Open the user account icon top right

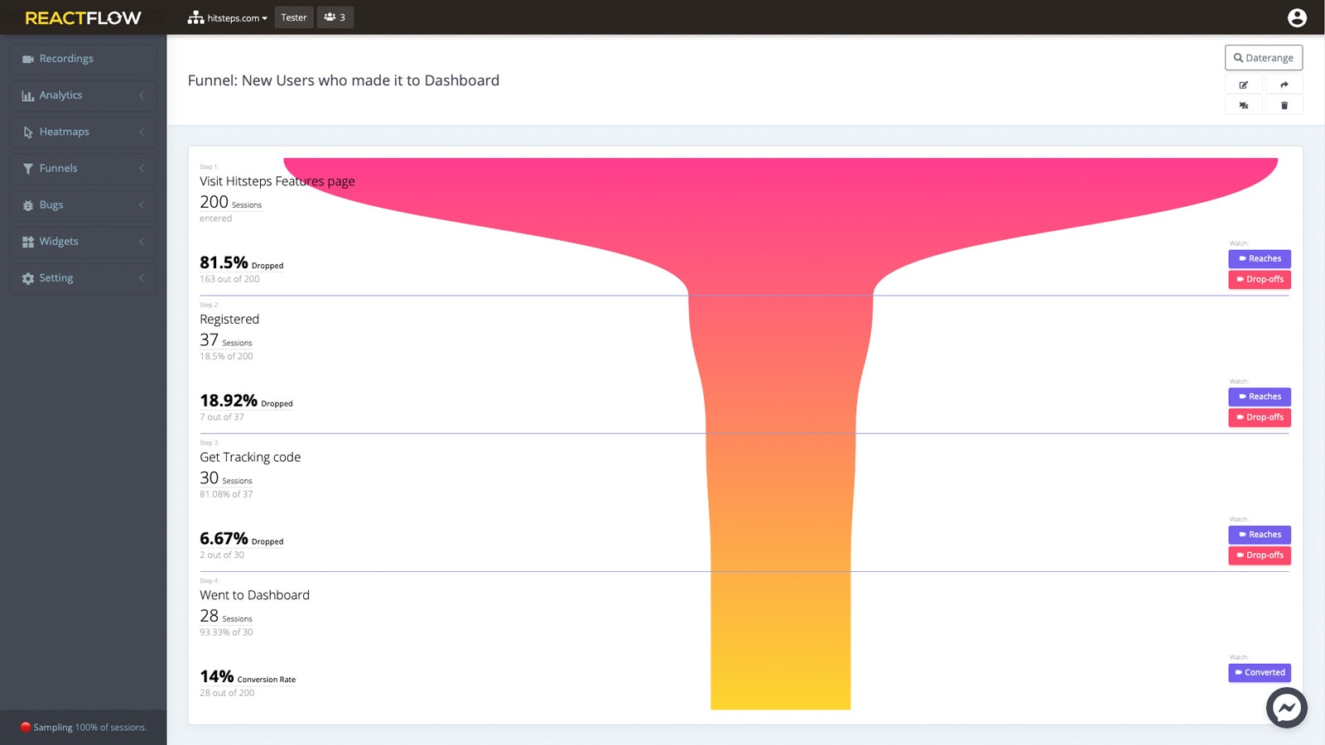(x=1297, y=17)
